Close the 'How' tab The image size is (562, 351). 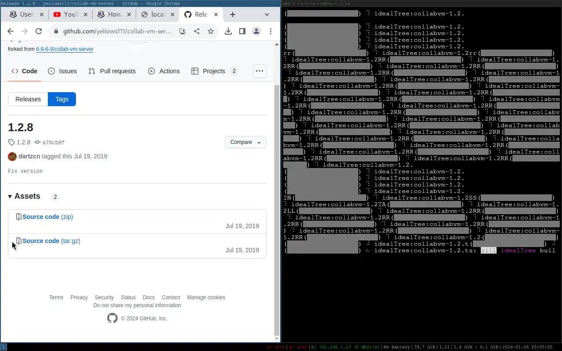129,14
